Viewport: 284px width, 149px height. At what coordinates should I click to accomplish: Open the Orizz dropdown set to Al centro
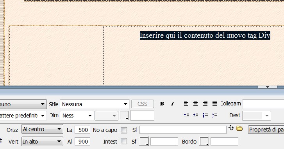[42, 129]
